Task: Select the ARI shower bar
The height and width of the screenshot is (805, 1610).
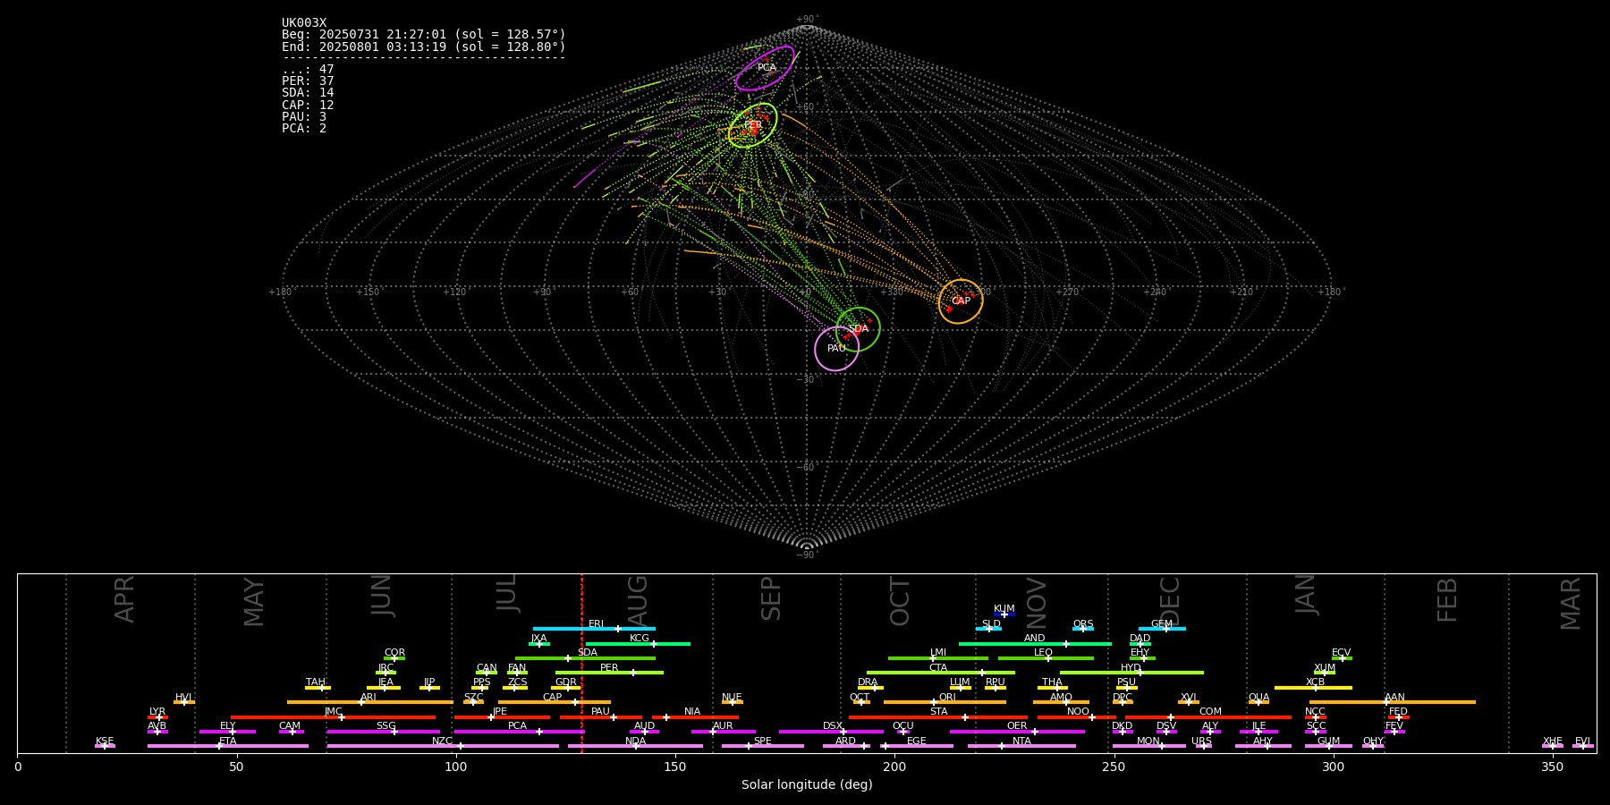Action: click(369, 702)
